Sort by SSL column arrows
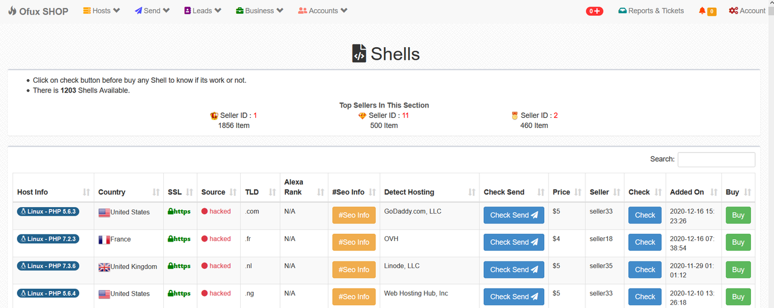Image resolution: width=774 pixels, height=308 pixels. pyautogui.click(x=190, y=192)
